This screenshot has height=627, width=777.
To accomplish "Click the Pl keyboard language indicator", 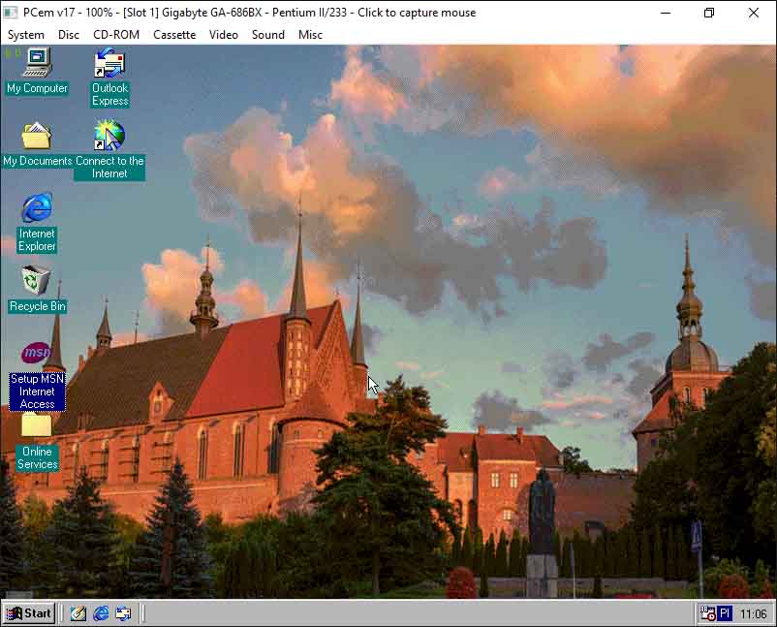I will pos(725,613).
